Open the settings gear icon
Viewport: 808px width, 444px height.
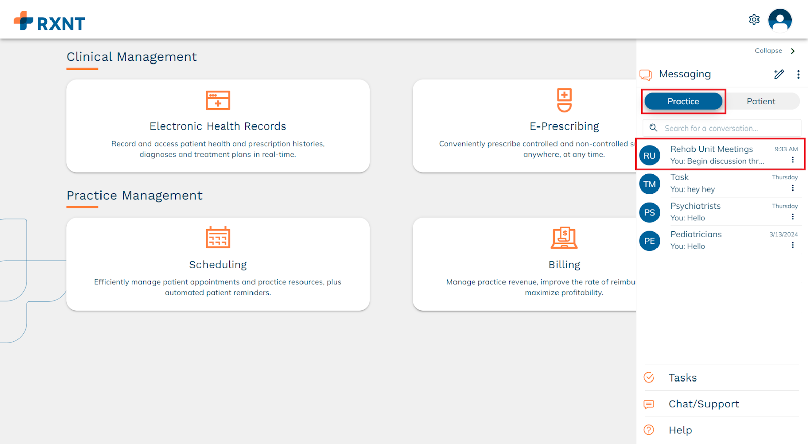click(x=754, y=19)
